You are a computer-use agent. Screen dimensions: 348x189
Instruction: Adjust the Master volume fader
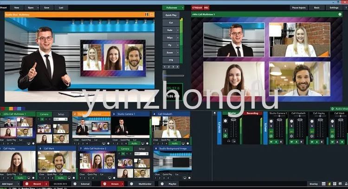tap(233, 120)
